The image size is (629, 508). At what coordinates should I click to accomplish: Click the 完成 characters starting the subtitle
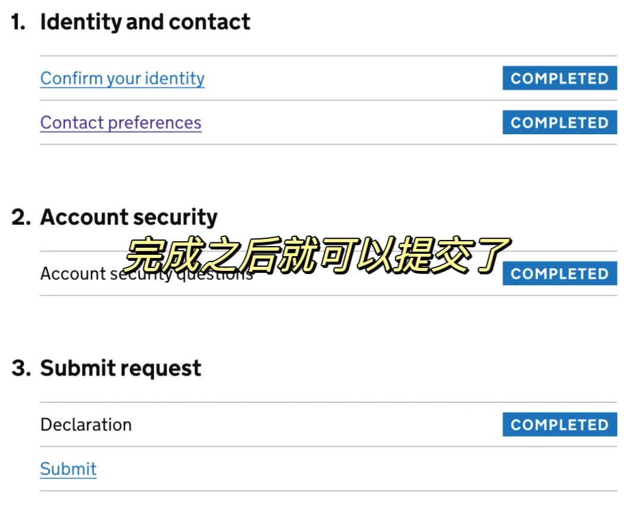162,255
